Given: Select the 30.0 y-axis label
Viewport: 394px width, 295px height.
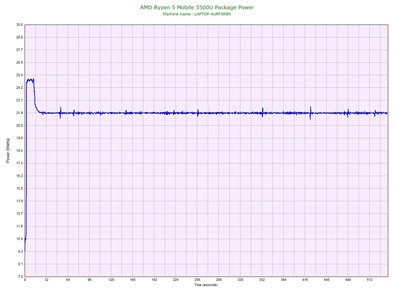Looking at the screenshot, I should point(19,25).
